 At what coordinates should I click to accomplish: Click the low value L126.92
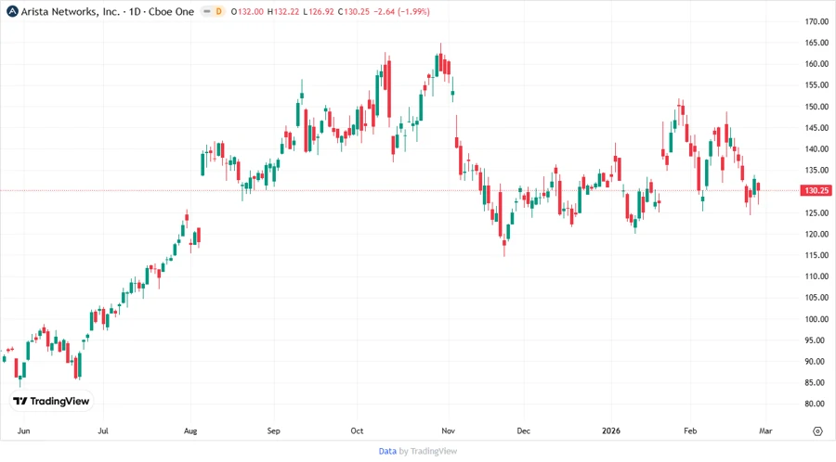coord(319,11)
